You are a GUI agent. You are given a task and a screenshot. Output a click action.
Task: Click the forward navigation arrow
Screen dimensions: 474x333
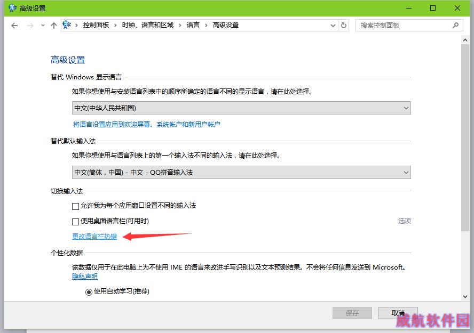click(30, 26)
